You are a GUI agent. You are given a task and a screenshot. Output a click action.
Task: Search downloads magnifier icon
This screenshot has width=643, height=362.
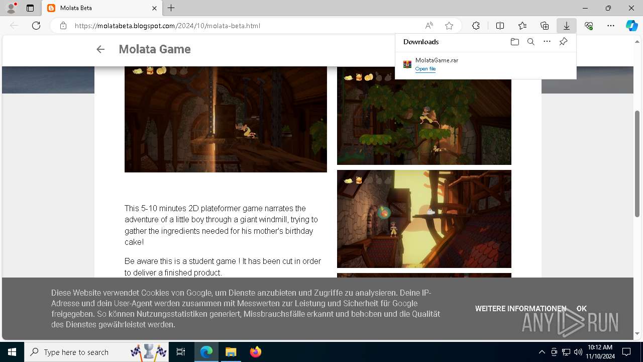530,42
